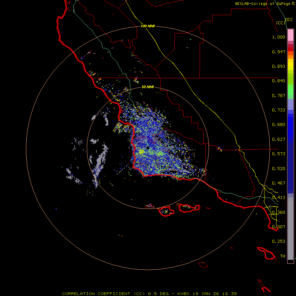Click the 50 NMI range ring label
Image resolution: width=296 pixels, height=296 pixels.
148,87
